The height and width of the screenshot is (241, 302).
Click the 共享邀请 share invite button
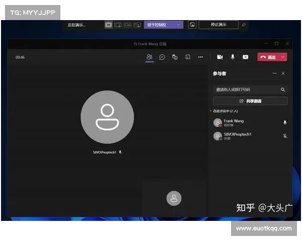point(250,101)
